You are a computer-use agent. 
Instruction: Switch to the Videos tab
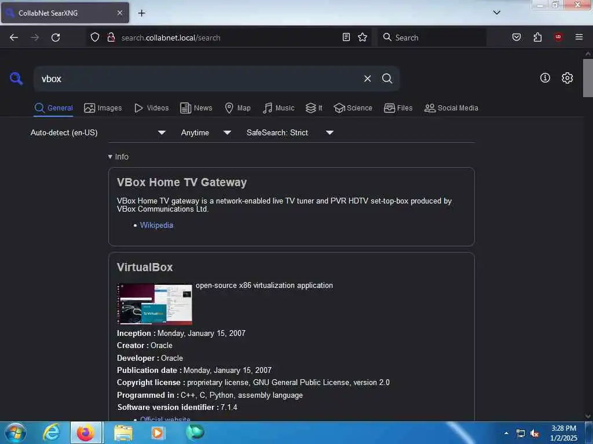click(x=151, y=108)
